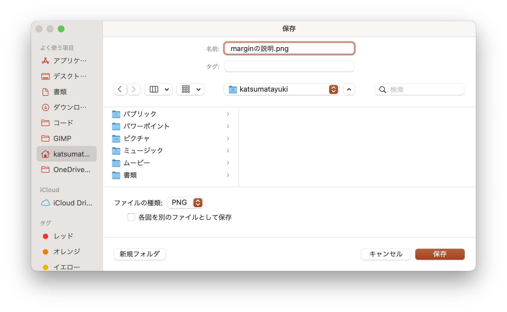Click the 新規フォルダ button
507x312 pixels.
click(x=140, y=254)
